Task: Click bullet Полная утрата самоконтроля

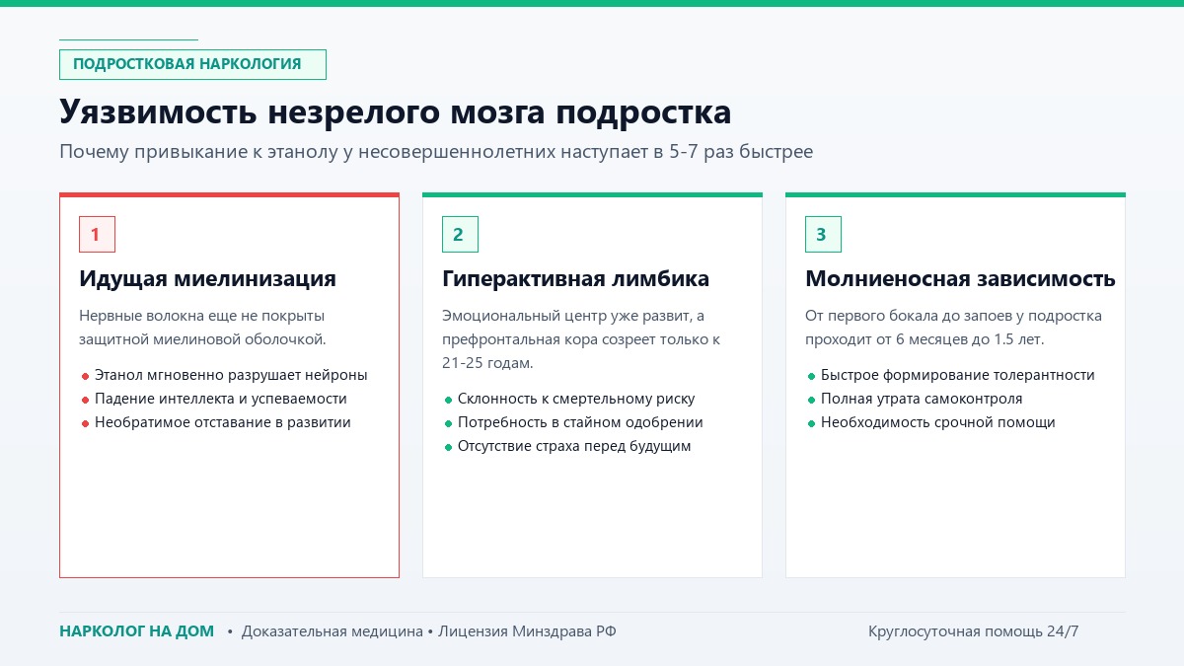Action: tap(915, 399)
